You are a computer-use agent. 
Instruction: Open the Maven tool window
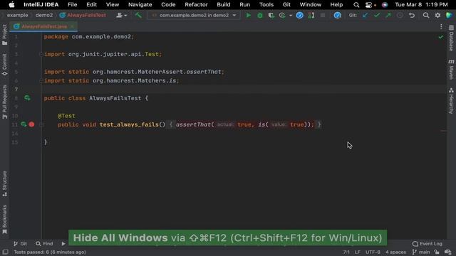tap(451, 69)
